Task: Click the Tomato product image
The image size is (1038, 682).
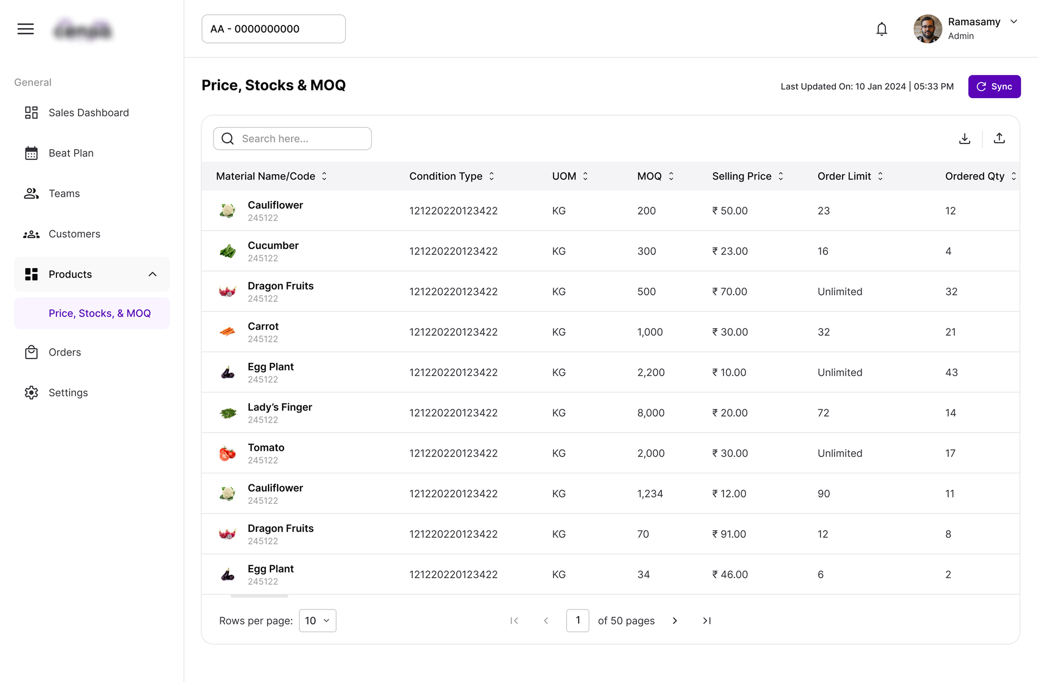Action: 227,454
